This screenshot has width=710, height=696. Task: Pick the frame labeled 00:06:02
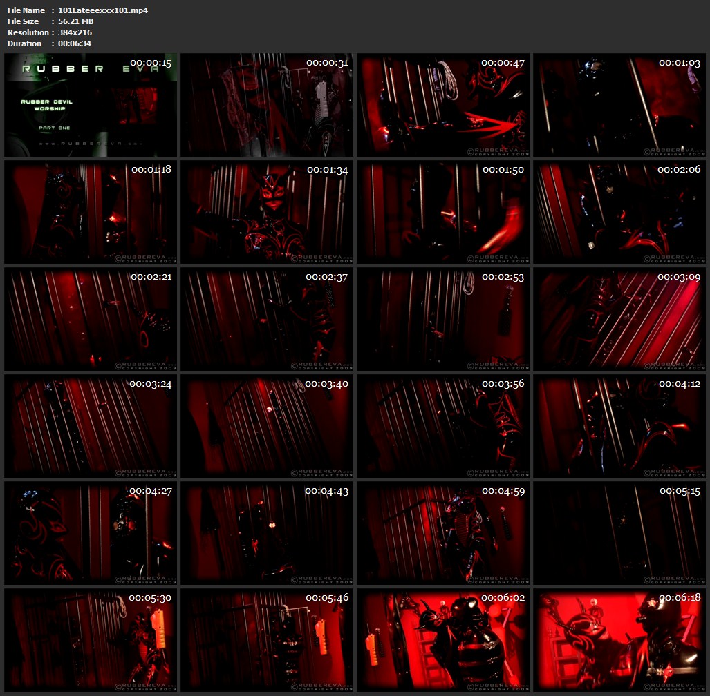[x=443, y=640]
